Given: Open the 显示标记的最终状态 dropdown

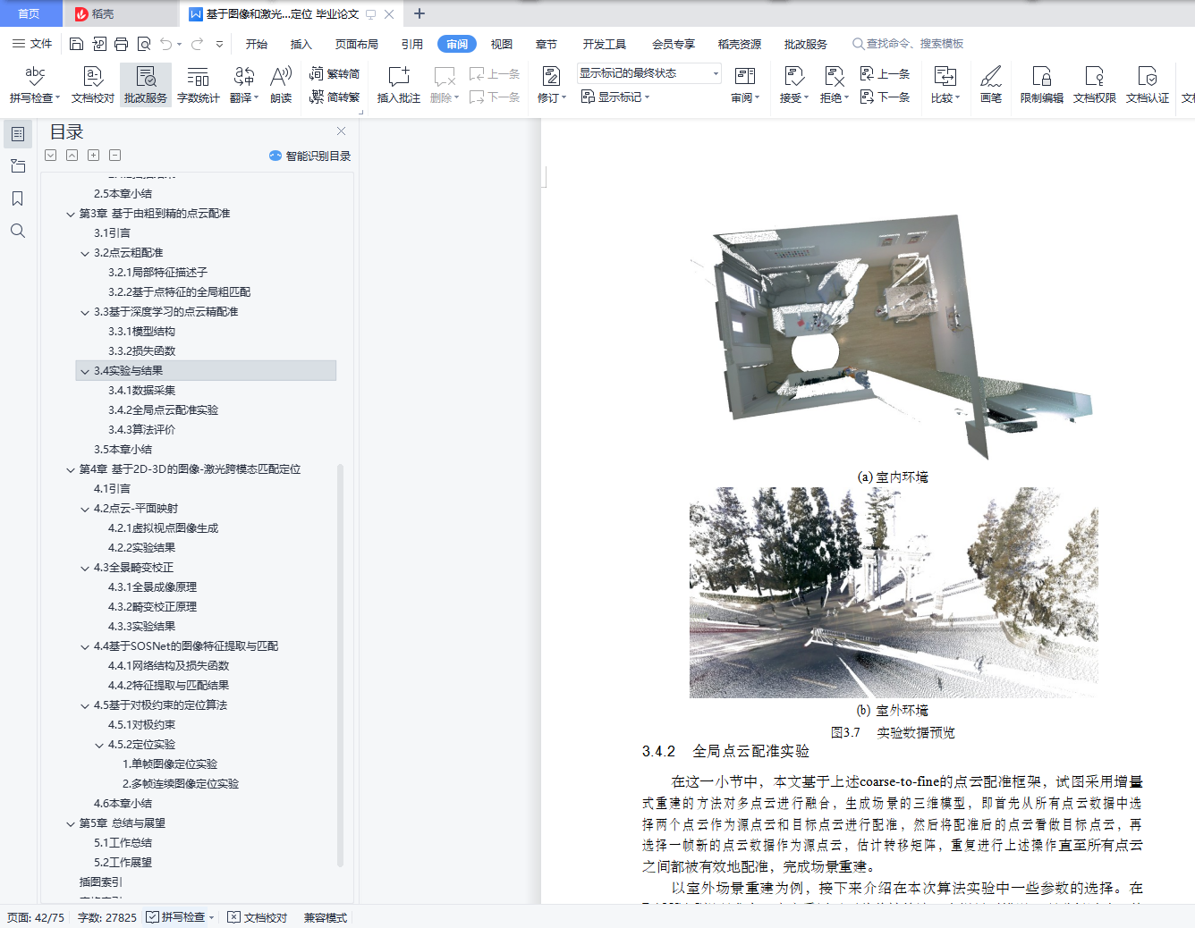Looking at the screenshot, I should [649, 73].
